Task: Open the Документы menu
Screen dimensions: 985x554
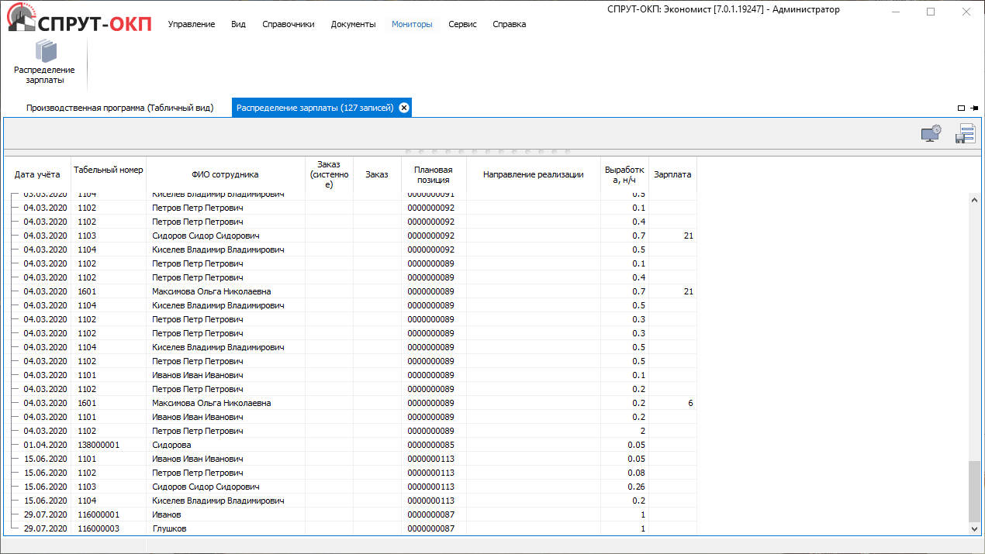Action: point(353,24)
